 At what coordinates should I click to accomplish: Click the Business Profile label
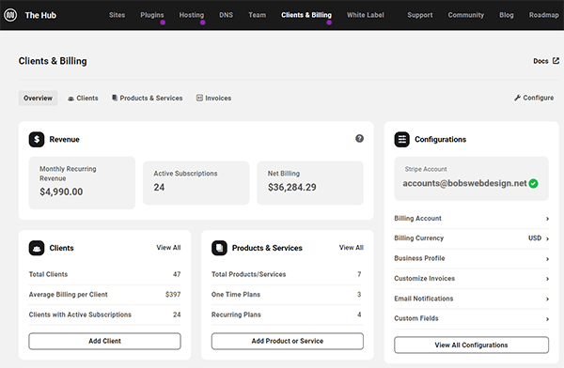click(419, 258)
